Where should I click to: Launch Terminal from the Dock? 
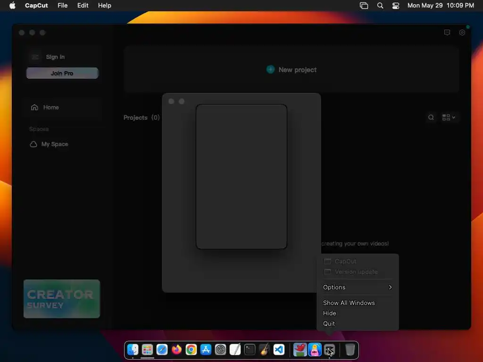coord(250,350)
